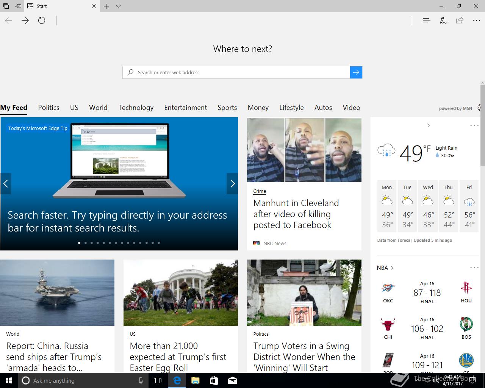Submit search with blue arrow button
Screen dimensions: 485x388
[356, 72]
